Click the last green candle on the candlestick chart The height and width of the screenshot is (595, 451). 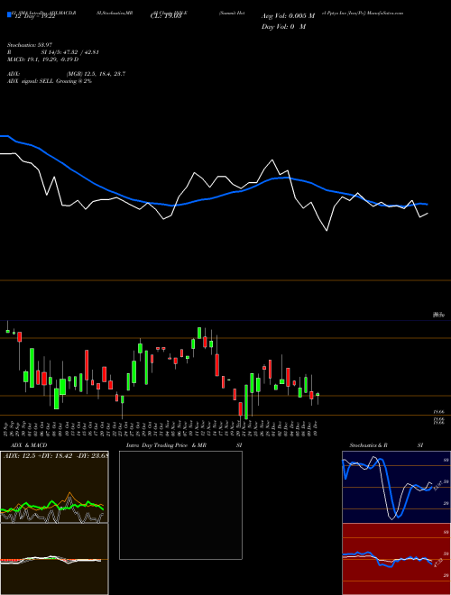pyautogui.click(x=318, y=395)
